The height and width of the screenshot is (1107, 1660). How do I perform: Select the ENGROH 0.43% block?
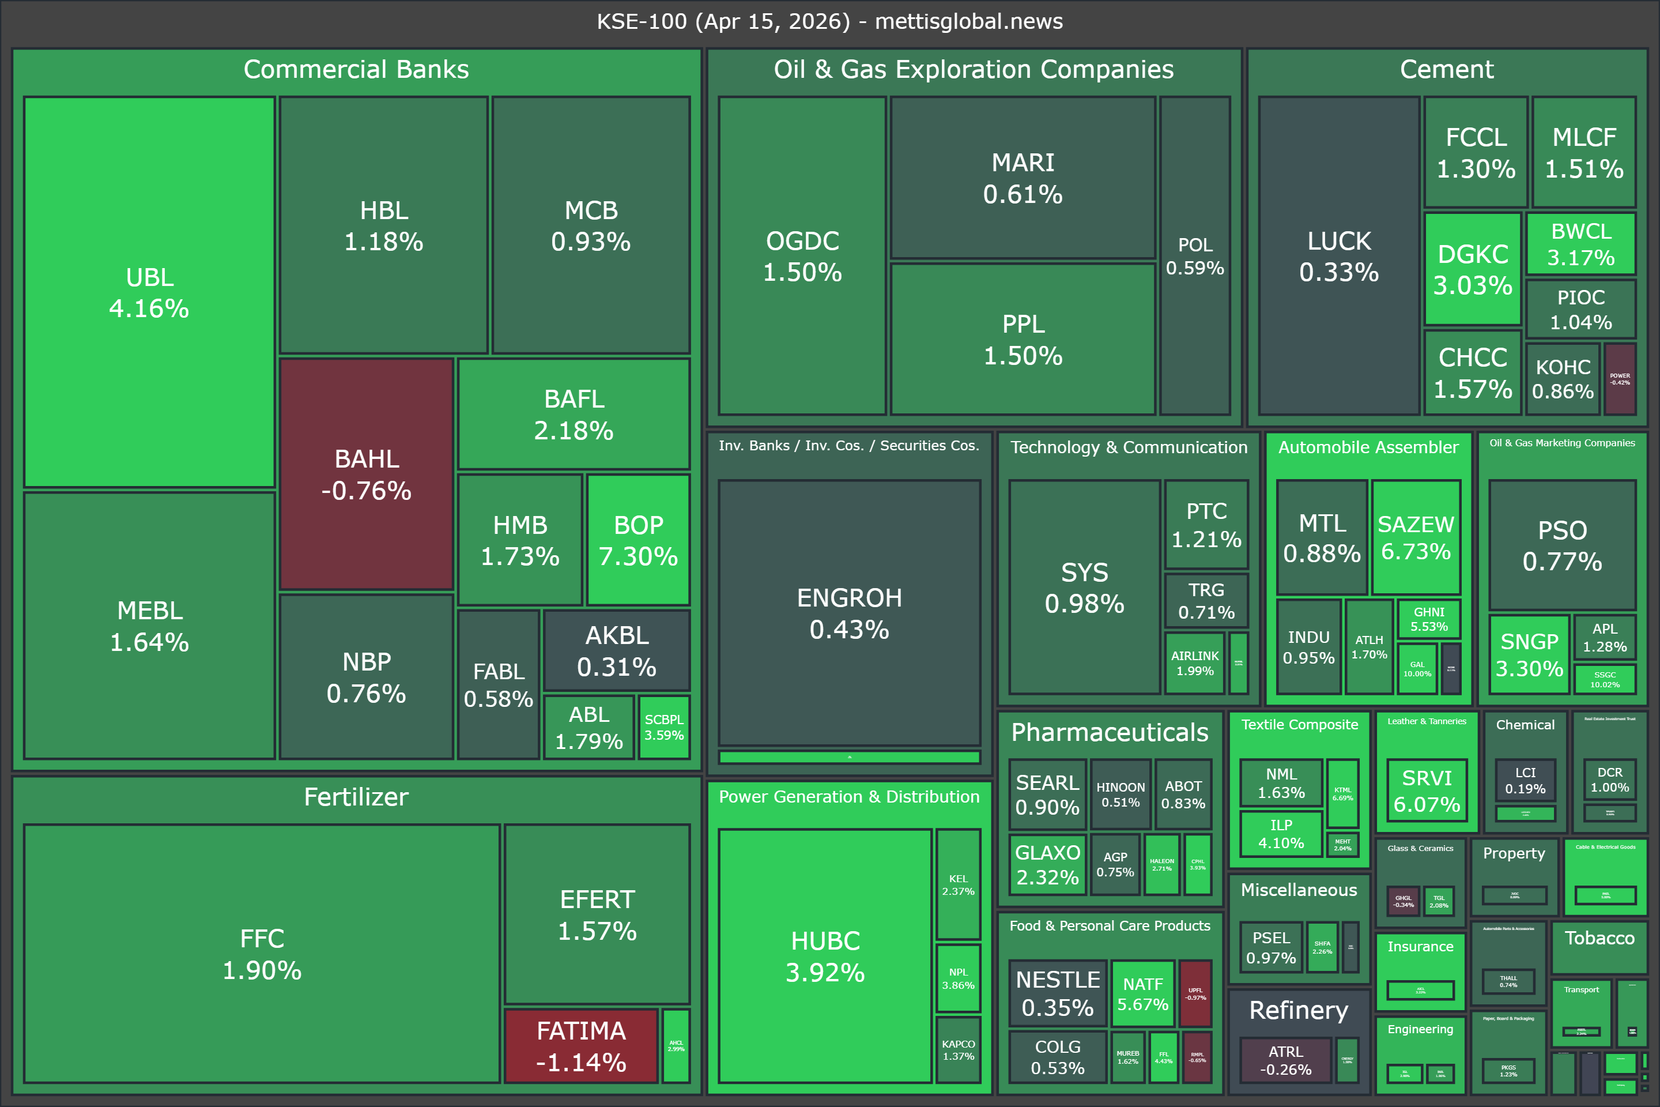[x=849, y=613]
